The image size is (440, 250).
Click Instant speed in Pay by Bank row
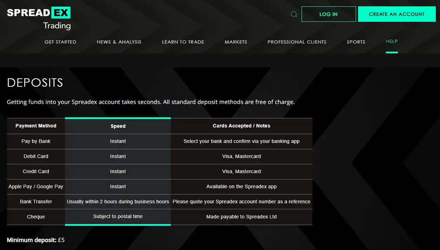pyautogui.click(x=118, y=141)
